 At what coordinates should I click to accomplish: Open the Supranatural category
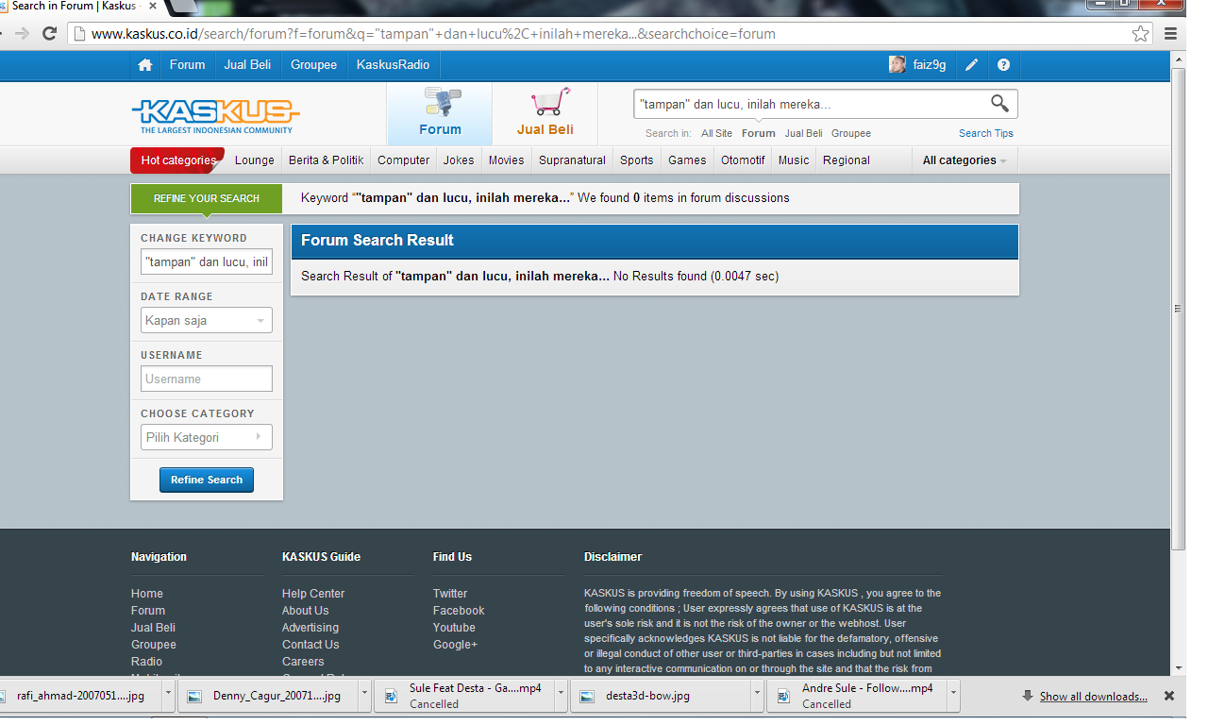tap(572, 160)
